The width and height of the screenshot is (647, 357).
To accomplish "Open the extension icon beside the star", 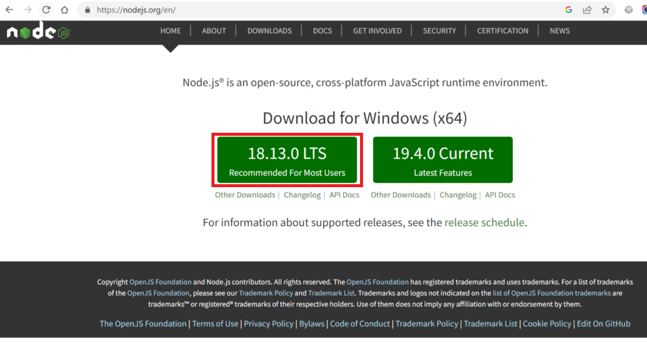I will 628,10.
